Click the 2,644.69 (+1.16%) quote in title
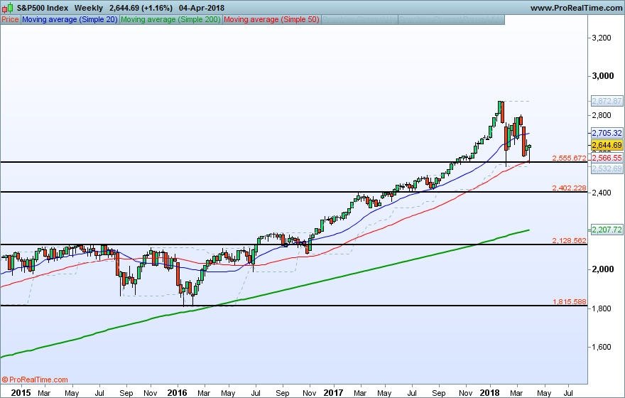 141,8
